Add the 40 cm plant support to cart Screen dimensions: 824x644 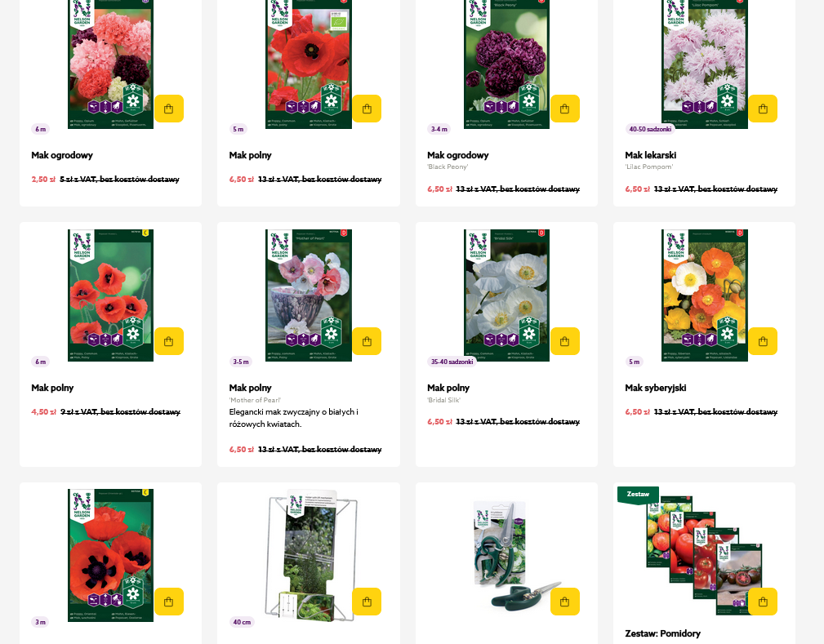tap(367, 602)
